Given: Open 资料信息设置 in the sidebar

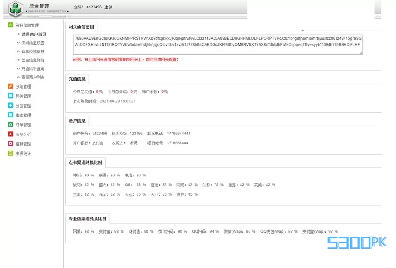Looking at the screenshot, I should click(33, 43).
